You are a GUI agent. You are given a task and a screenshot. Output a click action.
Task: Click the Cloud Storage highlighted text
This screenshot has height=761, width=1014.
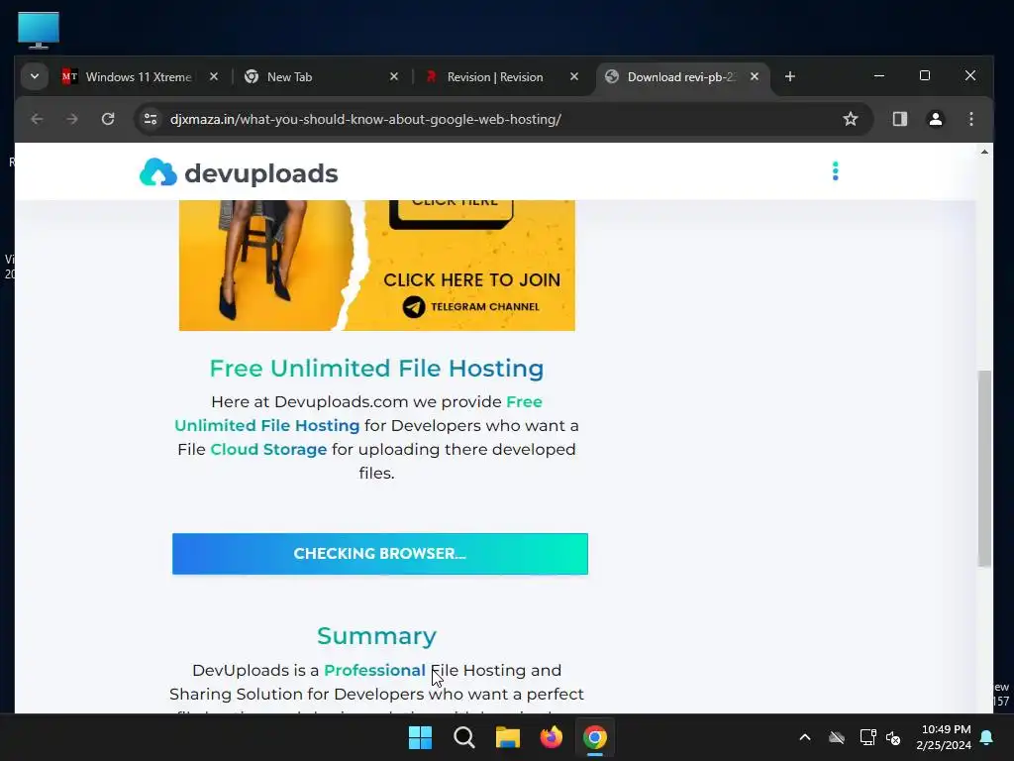click(268, 449)
